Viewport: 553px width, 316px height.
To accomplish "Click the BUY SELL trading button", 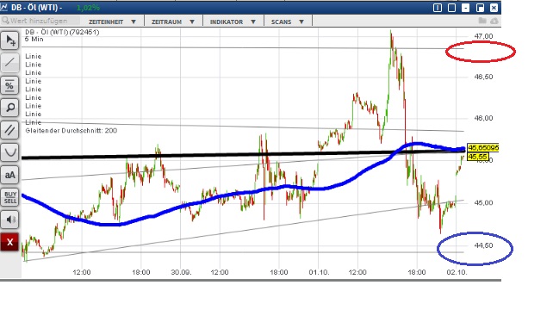I will (x=9, y=197).
